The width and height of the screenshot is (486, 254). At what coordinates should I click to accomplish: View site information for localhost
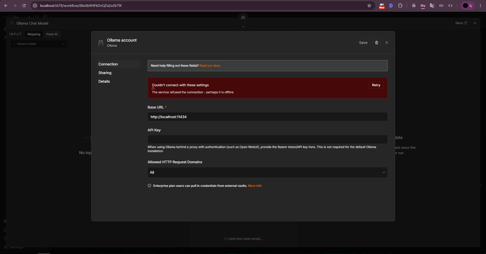(x=35, y=6)
